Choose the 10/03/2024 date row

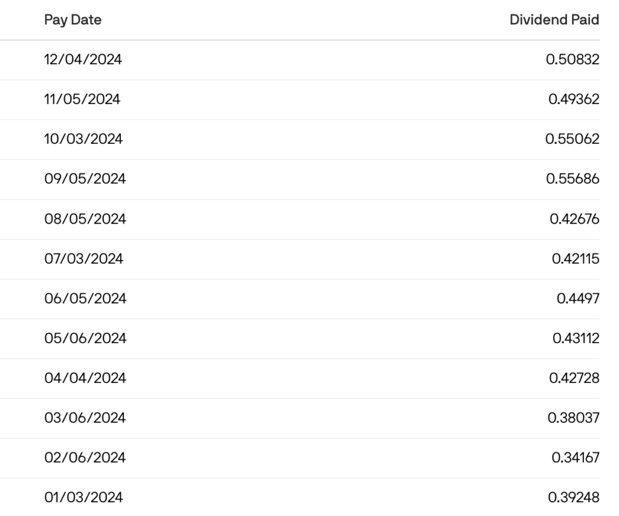coord(83,140)
